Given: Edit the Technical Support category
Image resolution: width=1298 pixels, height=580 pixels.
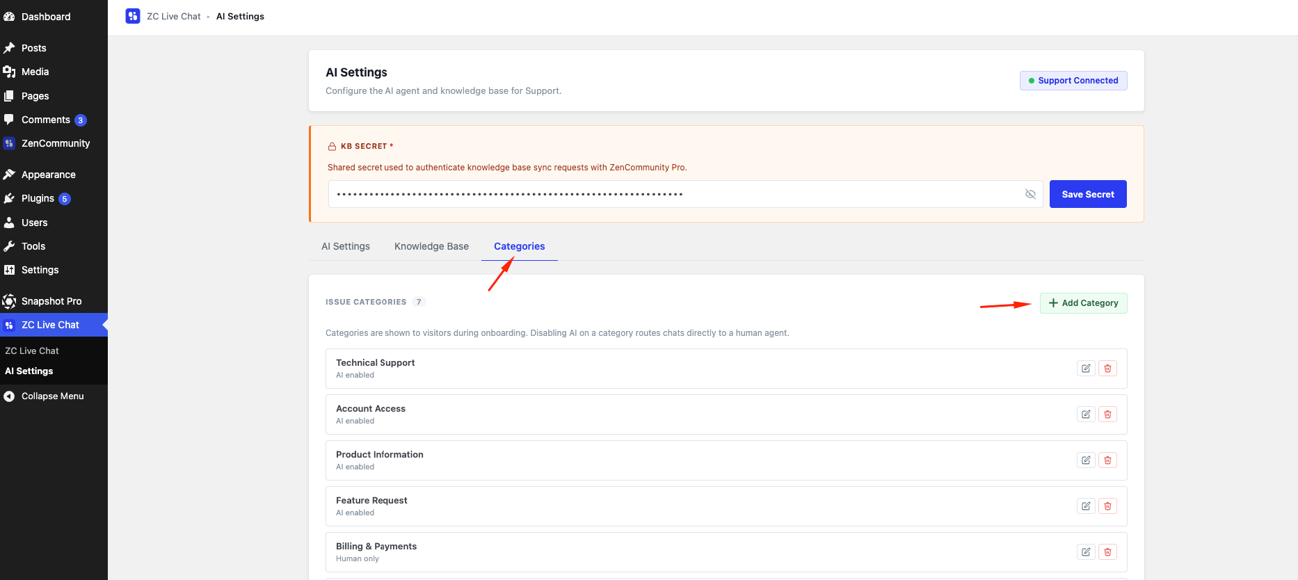Looking at the screenshot, I should [x=1086, y=369].
